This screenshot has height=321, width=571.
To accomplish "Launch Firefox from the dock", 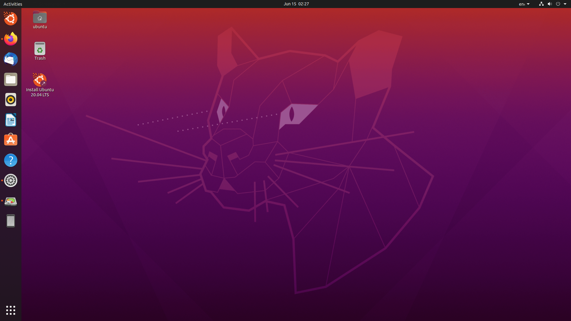I will coord(11,39).
